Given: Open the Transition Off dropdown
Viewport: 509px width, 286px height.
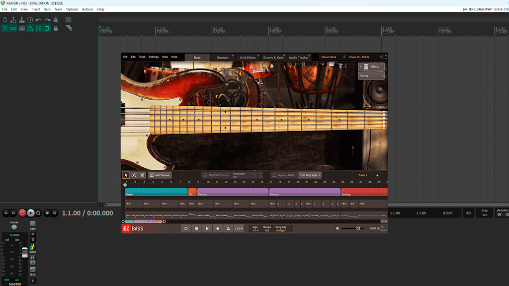Looking at the screenshot, I should tap(245, 175).
